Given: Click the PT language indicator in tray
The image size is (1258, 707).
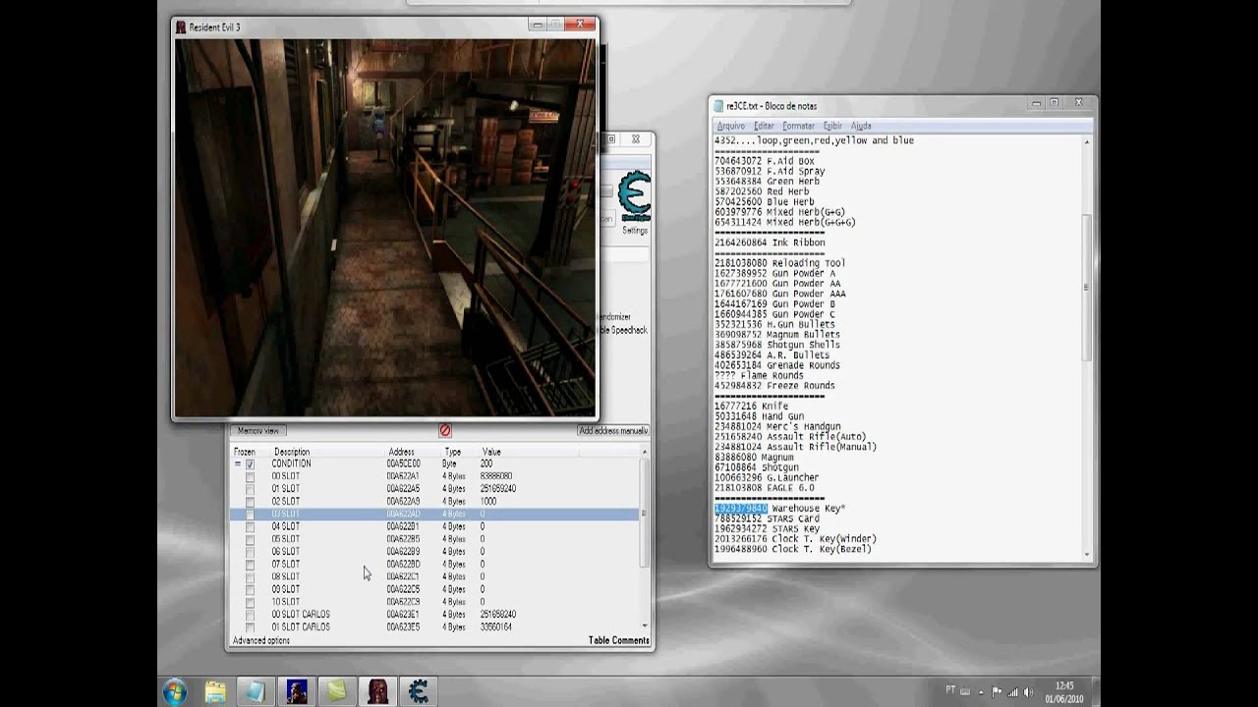Looking at the screenshot, I should pos(950,690).
